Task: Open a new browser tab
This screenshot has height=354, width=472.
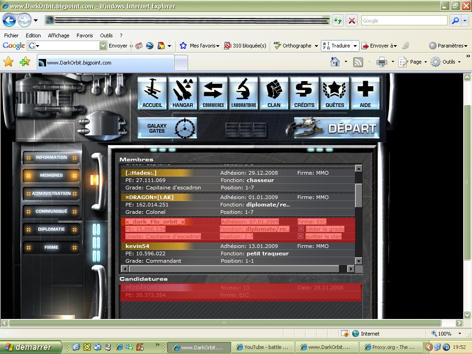Action: (x=181, y=63)
